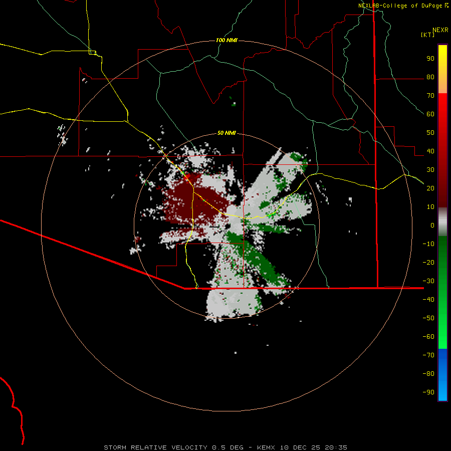Click the NEXR label above the scale
The height and width of the screenshot is (451, 451).
(x=440, y=30)
